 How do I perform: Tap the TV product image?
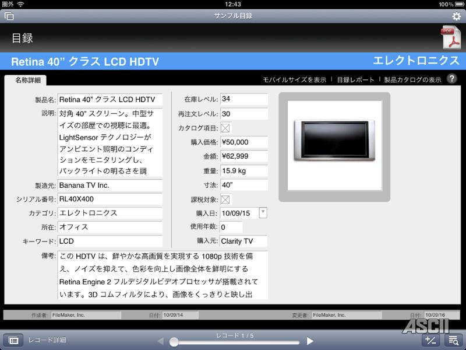tap(334, 141)
